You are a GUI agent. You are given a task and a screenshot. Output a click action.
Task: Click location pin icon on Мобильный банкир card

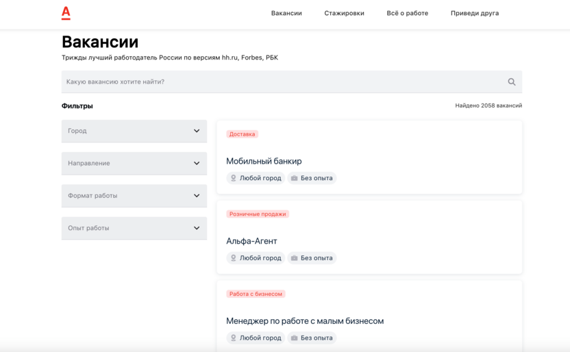(234, 178)
